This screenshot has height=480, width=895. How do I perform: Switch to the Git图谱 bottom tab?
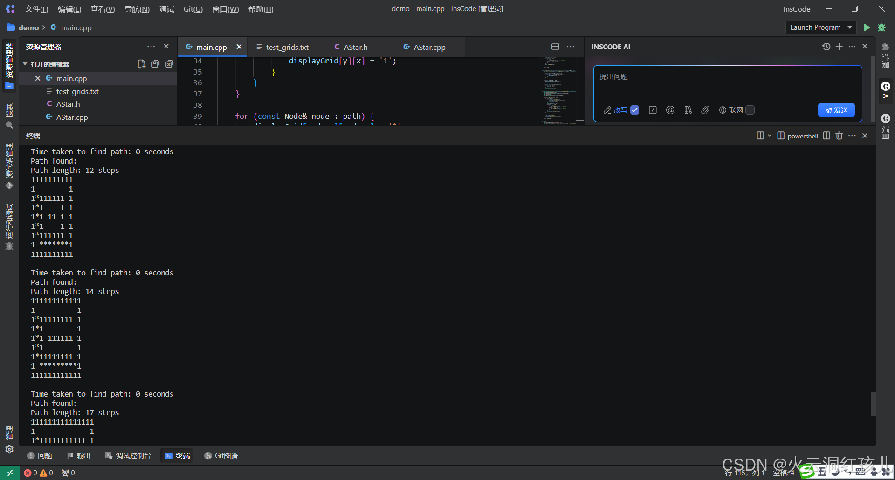point(221,455)
